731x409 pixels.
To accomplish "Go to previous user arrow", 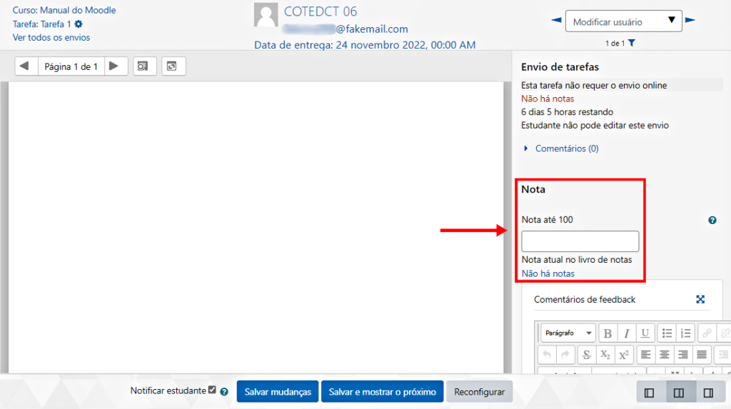I will click(556, 20).
